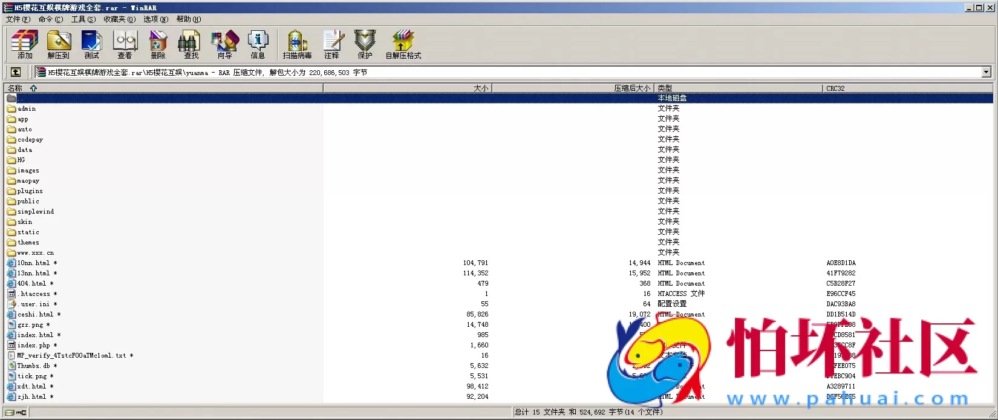Sort by the Name (名称) column header
Screen dimensions: 998x420
coord(15,88)
